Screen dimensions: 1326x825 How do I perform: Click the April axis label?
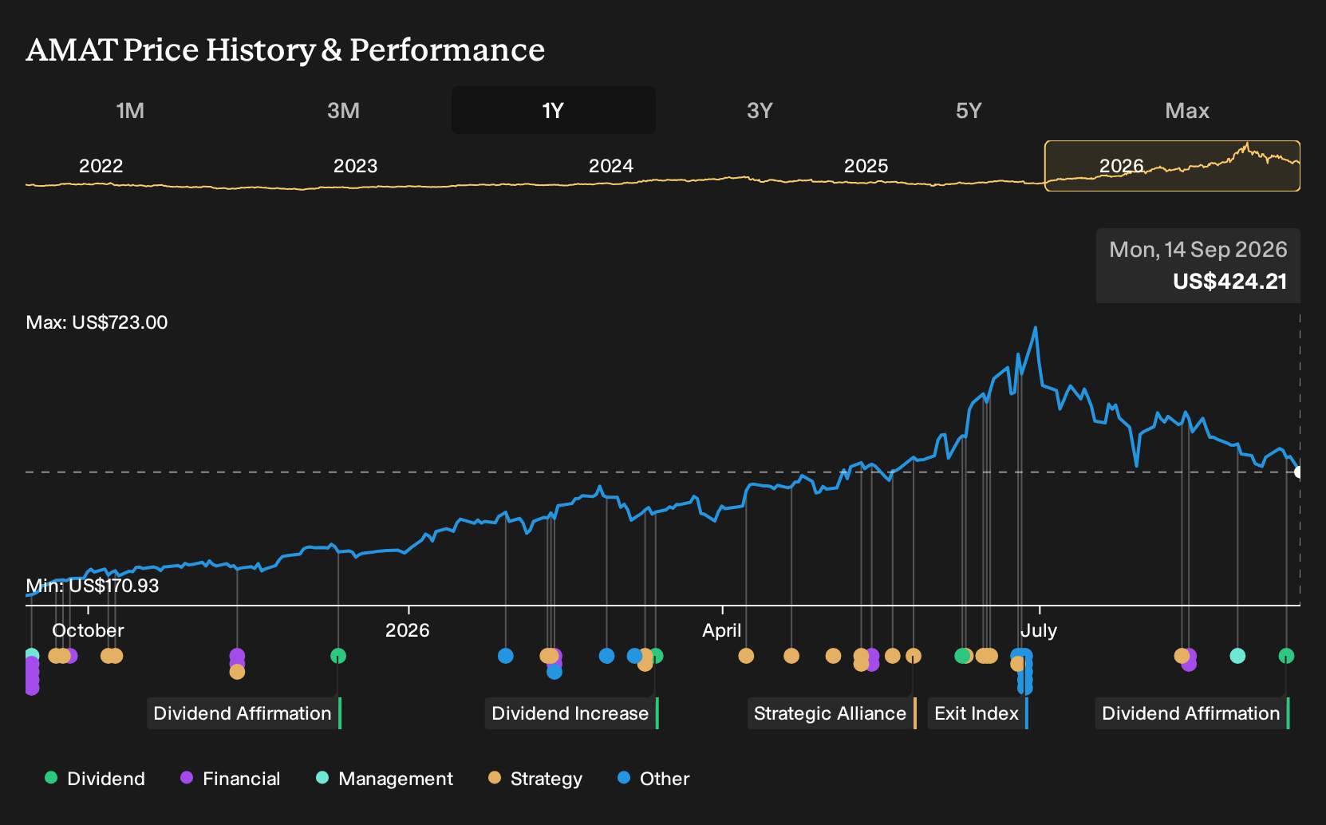pyautogui.click(x=721, y=630)
